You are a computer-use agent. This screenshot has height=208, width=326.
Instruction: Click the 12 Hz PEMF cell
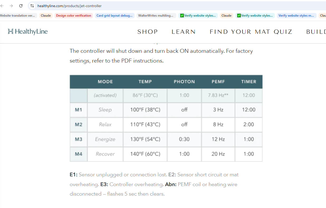[x=218, y=139]
